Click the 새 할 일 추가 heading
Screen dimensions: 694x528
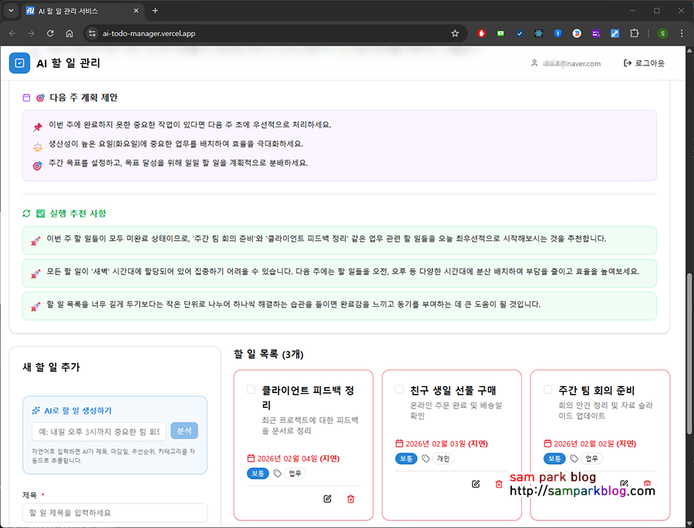52,368
